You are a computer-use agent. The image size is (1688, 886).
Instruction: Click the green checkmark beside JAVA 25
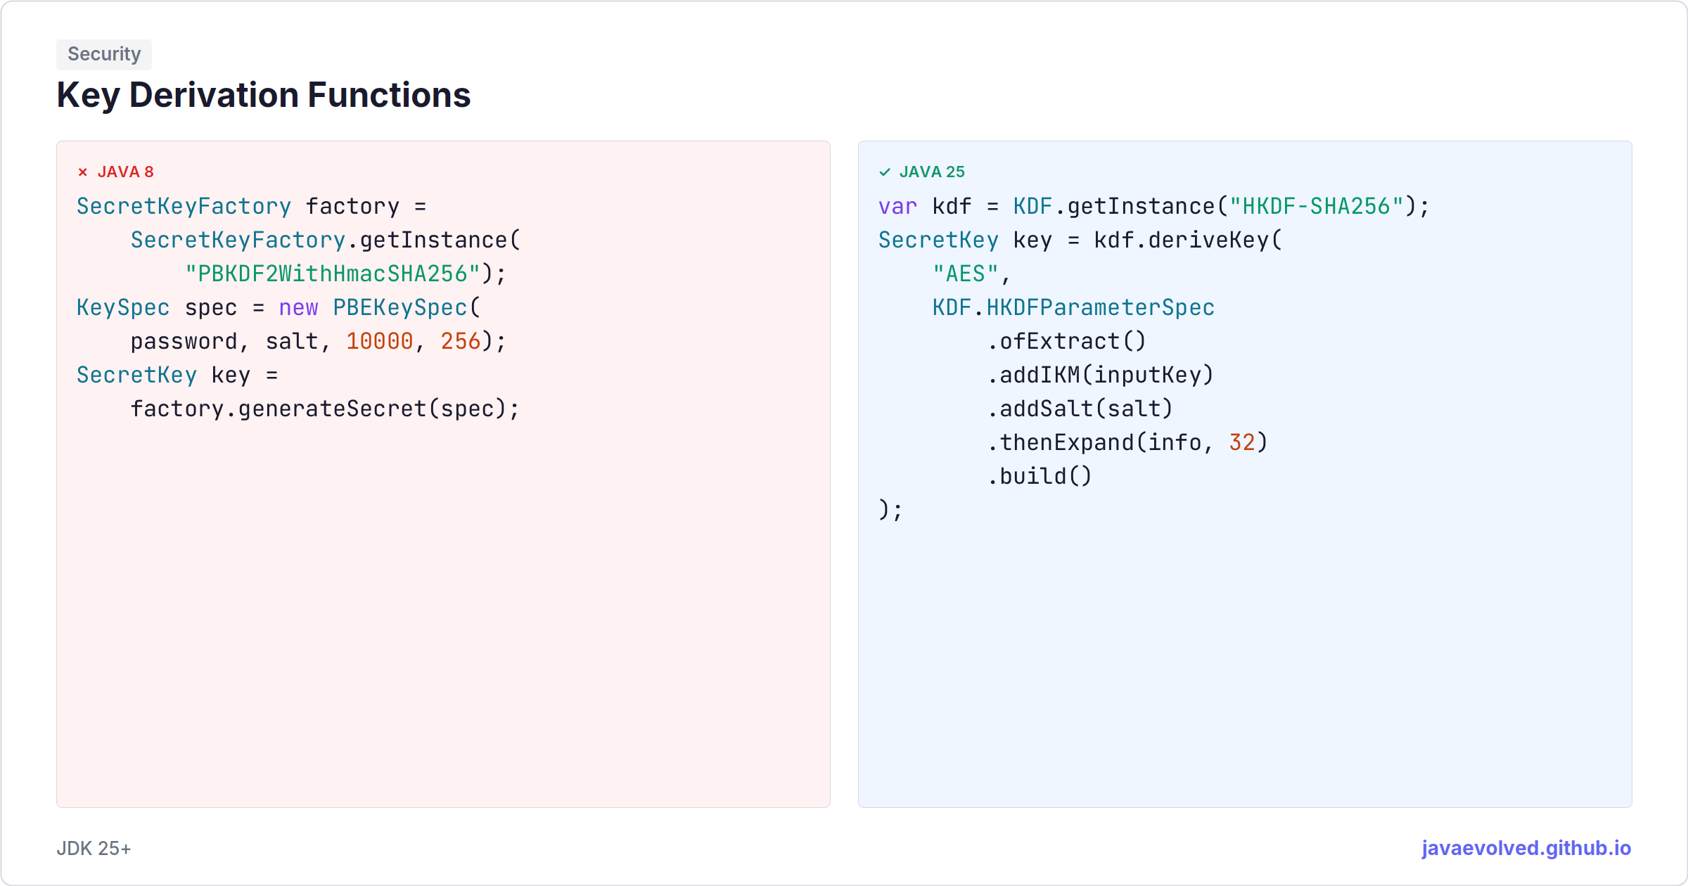click(885, 172)
